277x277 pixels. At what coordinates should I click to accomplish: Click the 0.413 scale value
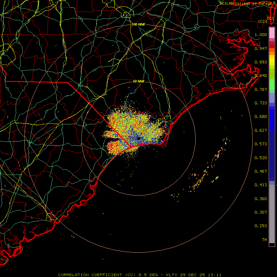261,185
